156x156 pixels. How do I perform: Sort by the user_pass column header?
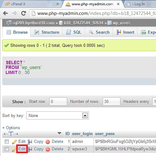[x=105, y=134]
